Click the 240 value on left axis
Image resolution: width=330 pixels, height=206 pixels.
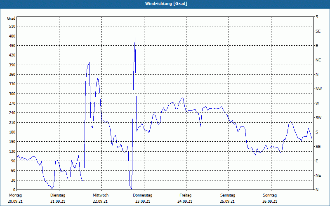tap(12, 113)
